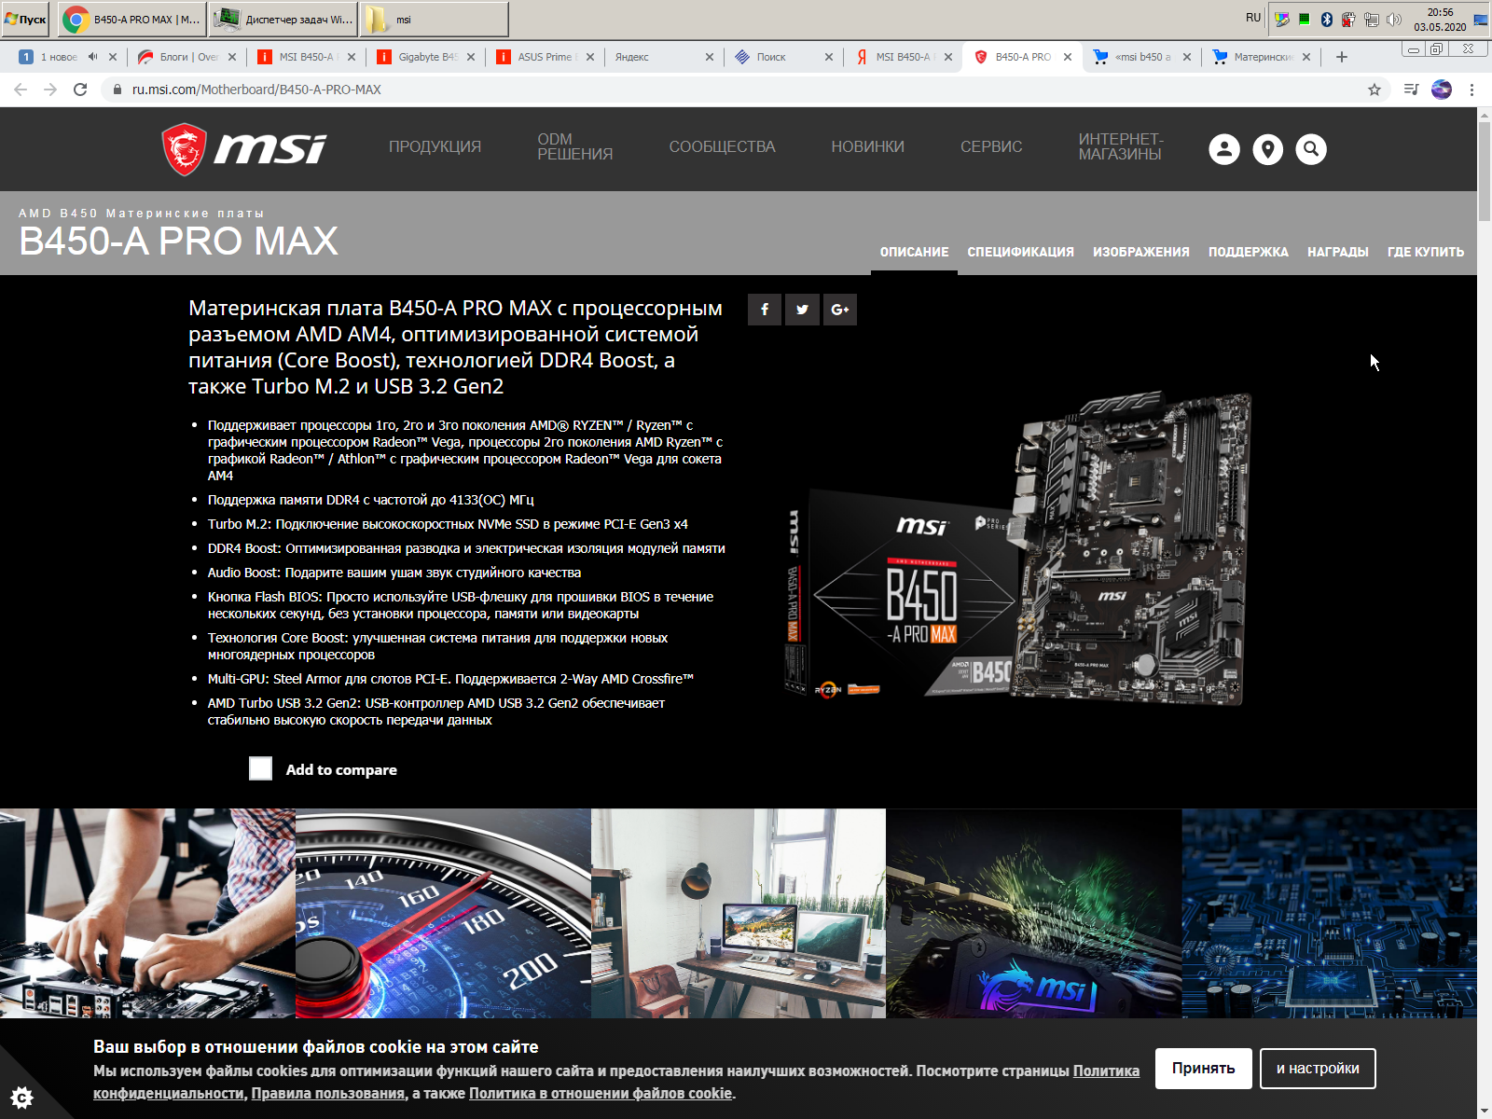
Task: Open the site search magnifier icon
Action: coord(1310,149)
